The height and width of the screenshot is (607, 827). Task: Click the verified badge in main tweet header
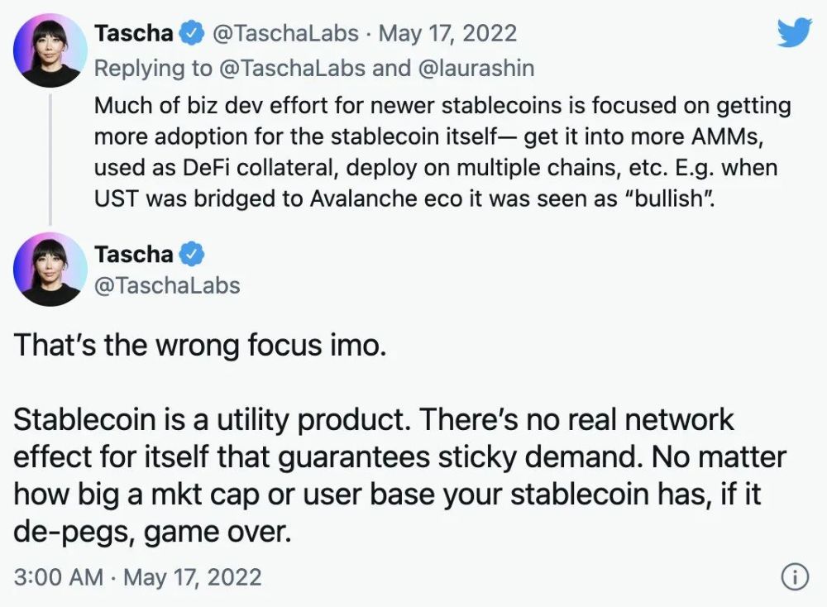click(192, 255)
